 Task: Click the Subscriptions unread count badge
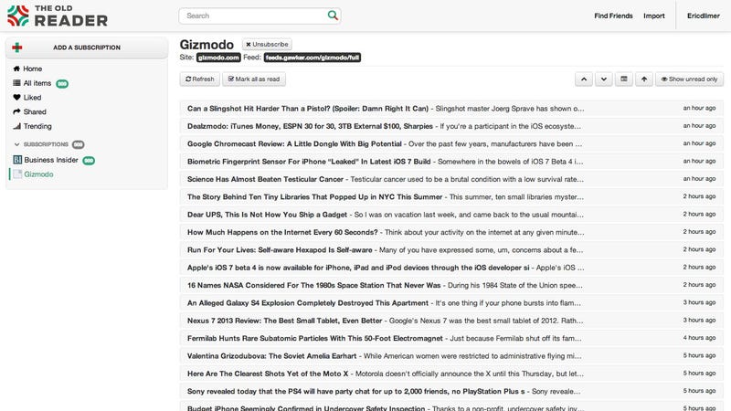78,145
